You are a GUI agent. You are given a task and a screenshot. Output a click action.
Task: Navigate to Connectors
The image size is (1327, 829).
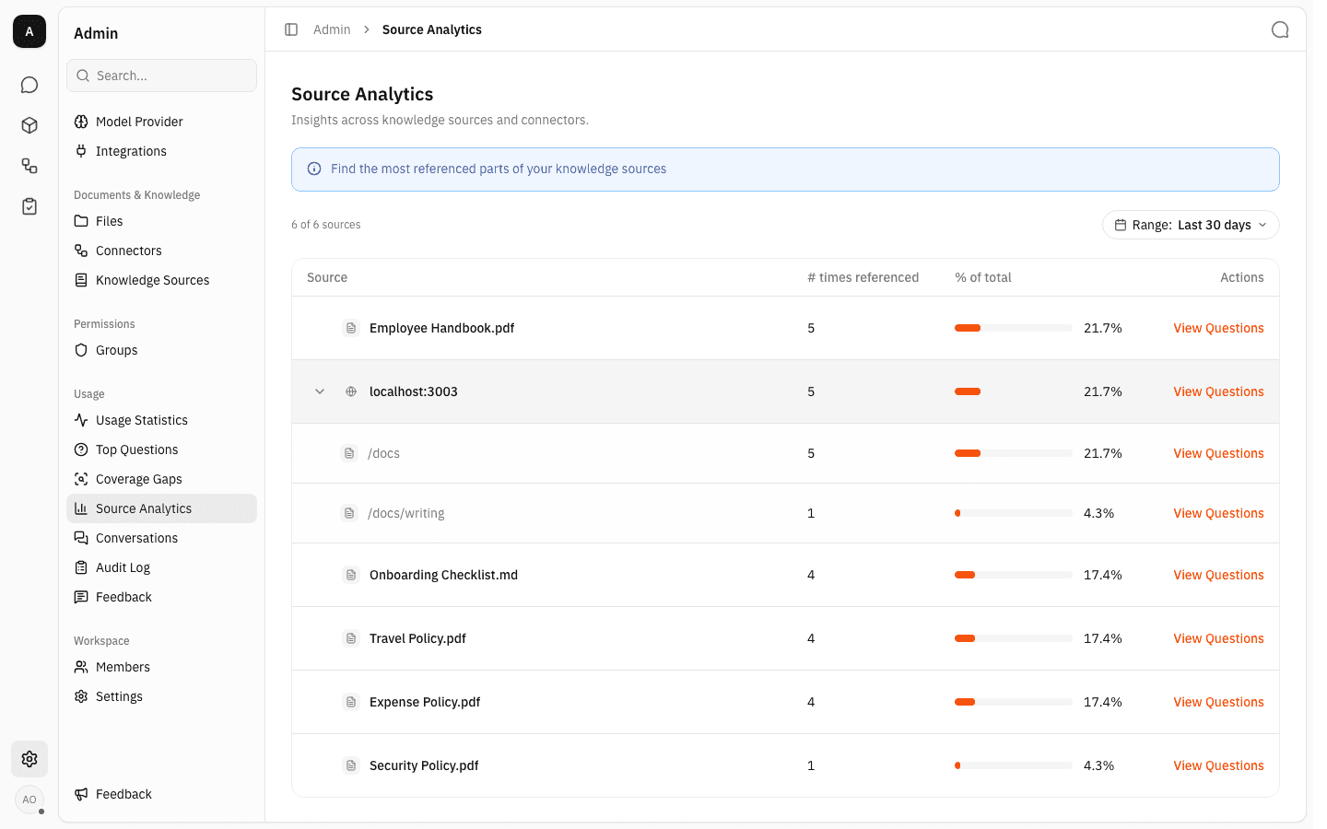tap(161, 251)
